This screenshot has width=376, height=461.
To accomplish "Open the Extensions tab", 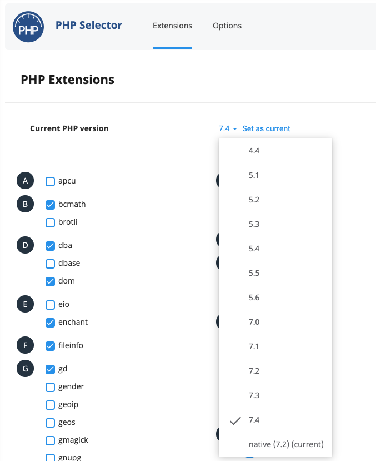I will point(172,26).
